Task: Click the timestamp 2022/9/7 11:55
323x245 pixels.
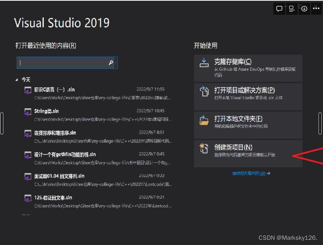Action: (151, 89)
